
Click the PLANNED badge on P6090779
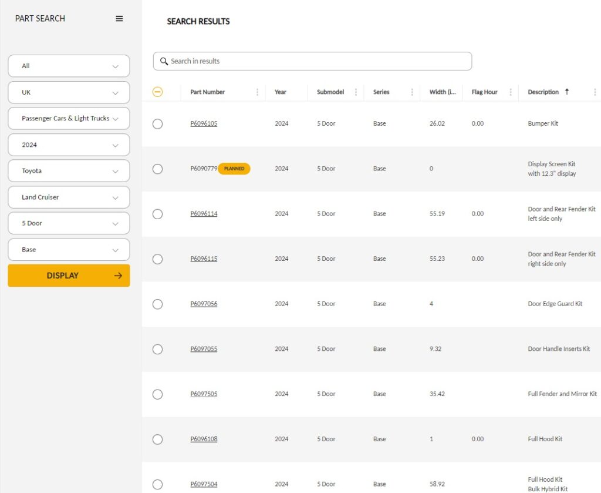pos(234,169)
